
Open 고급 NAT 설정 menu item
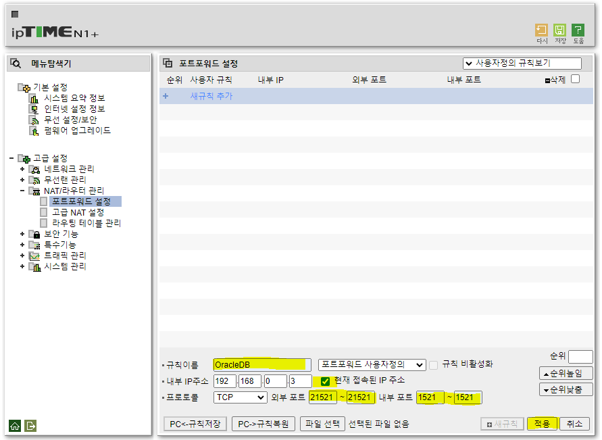click(x=78, y=212)
